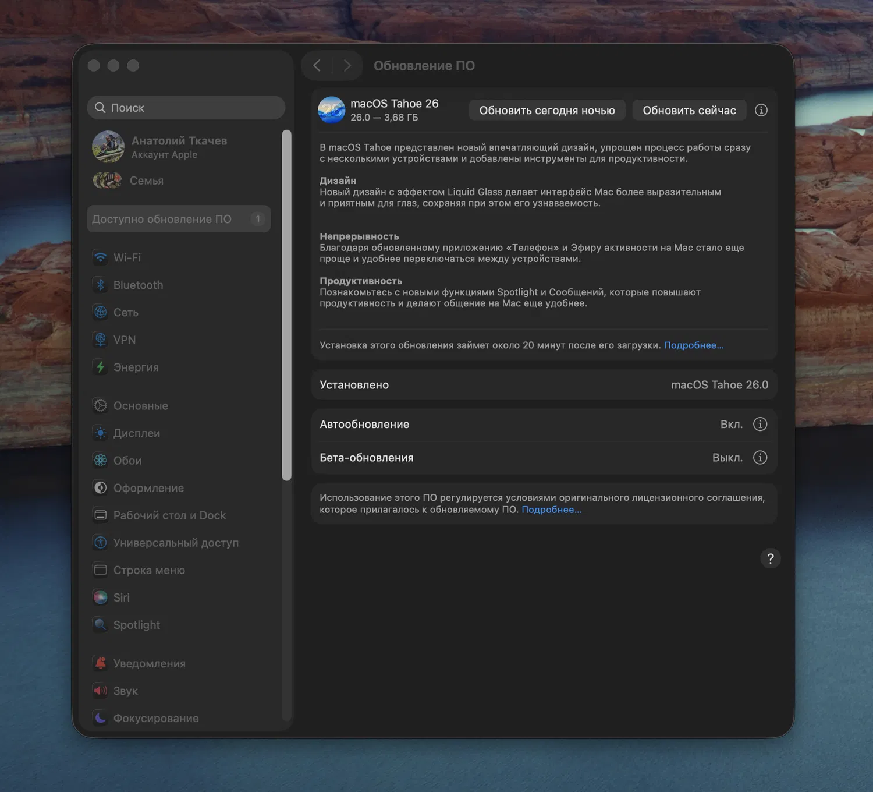Click the Универсальный доступ accessibility icon
873x792 pixels.
pos(101,542)
